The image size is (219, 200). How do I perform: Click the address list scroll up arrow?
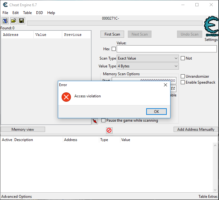point(215,145)
